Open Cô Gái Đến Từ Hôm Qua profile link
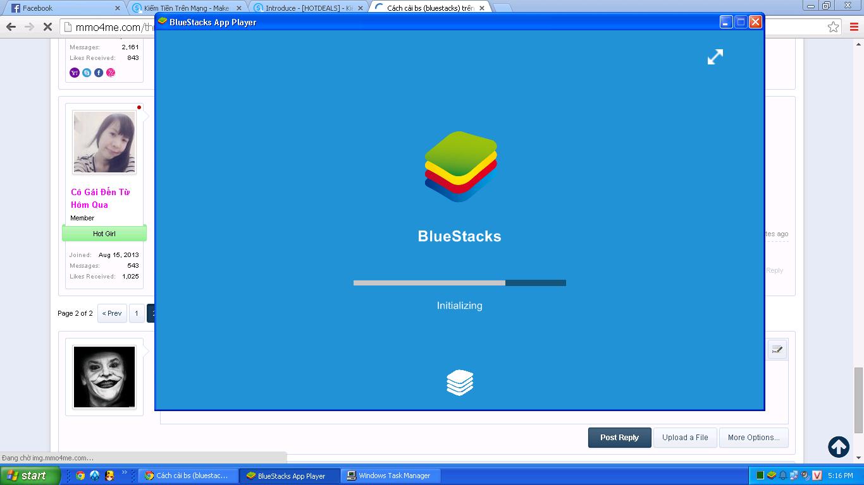Image resolution: width=864 pixels, height=485 pixels. [x=100, y=198]
